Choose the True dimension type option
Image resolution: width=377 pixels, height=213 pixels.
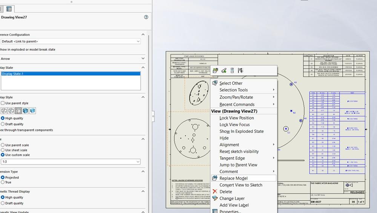(x=3, y=182)
